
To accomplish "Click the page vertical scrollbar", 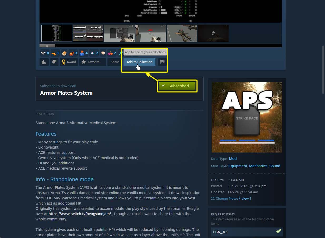I will click(x=323, y=70).
